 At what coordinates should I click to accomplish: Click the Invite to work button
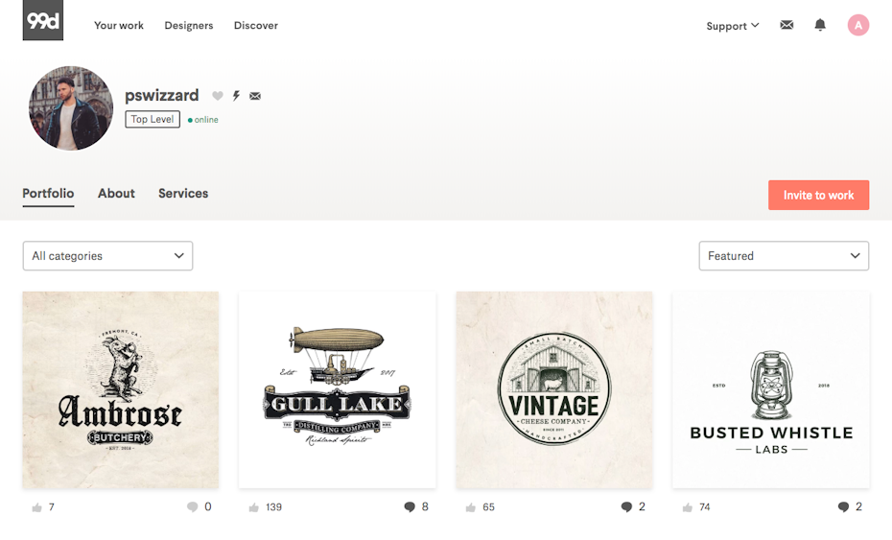click(x=818, y=195)
